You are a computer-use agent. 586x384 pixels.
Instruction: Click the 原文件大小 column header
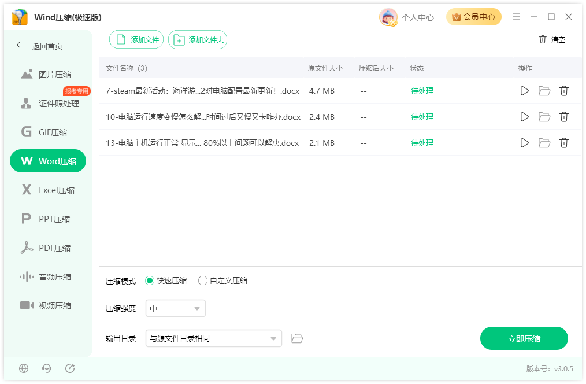click(325, 68)
